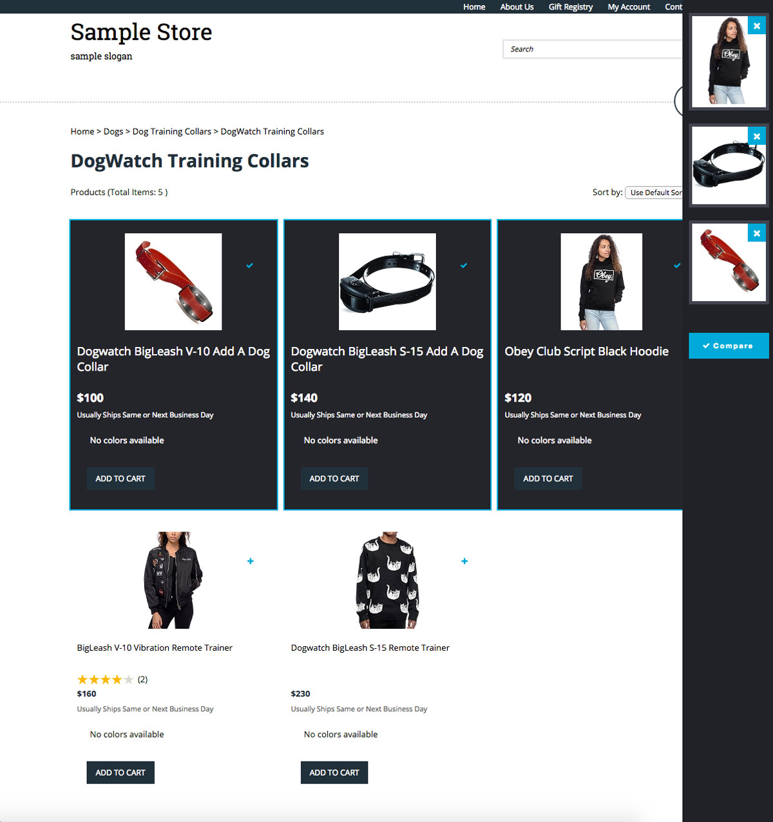Remove red collar from compare sidebar
The width and height of the screenshot is (773, 822).
coord(757,233)
